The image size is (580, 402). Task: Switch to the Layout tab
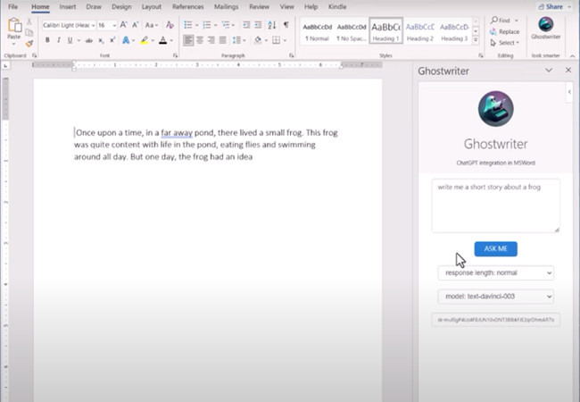(x=152, y=6)
